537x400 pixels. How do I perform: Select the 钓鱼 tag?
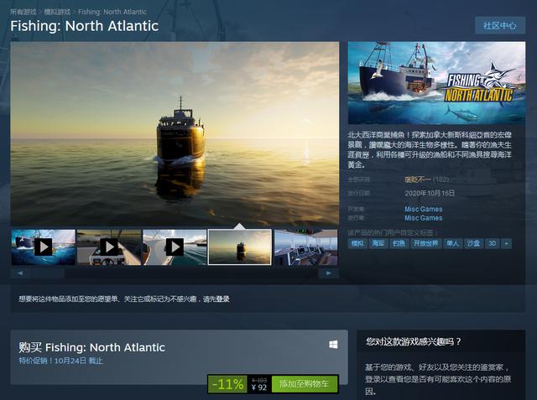(399, 244)
